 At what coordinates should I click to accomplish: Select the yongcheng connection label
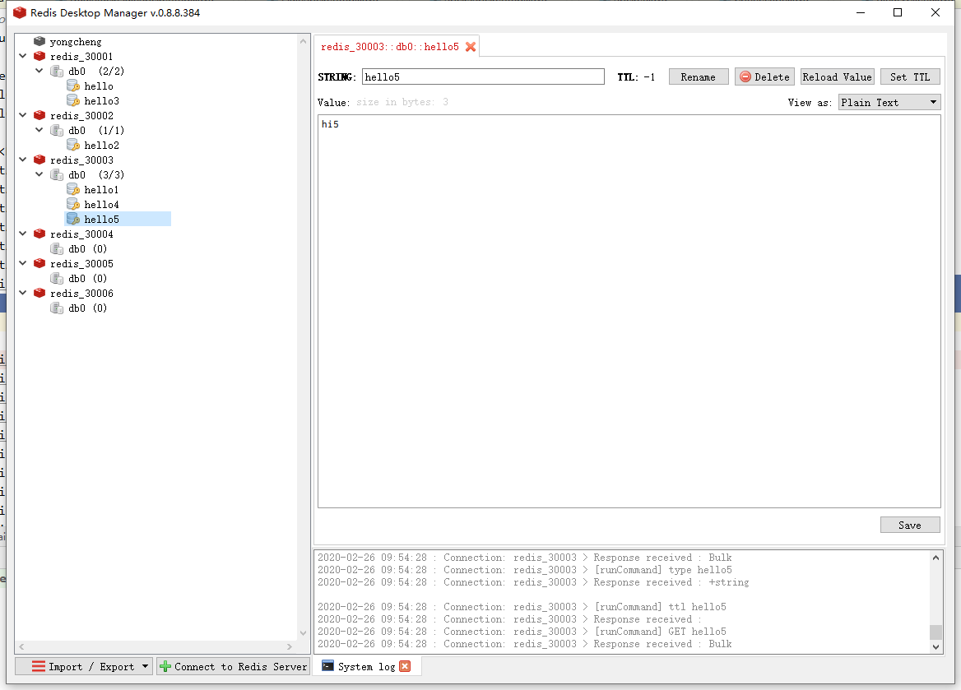click(76, 42)
